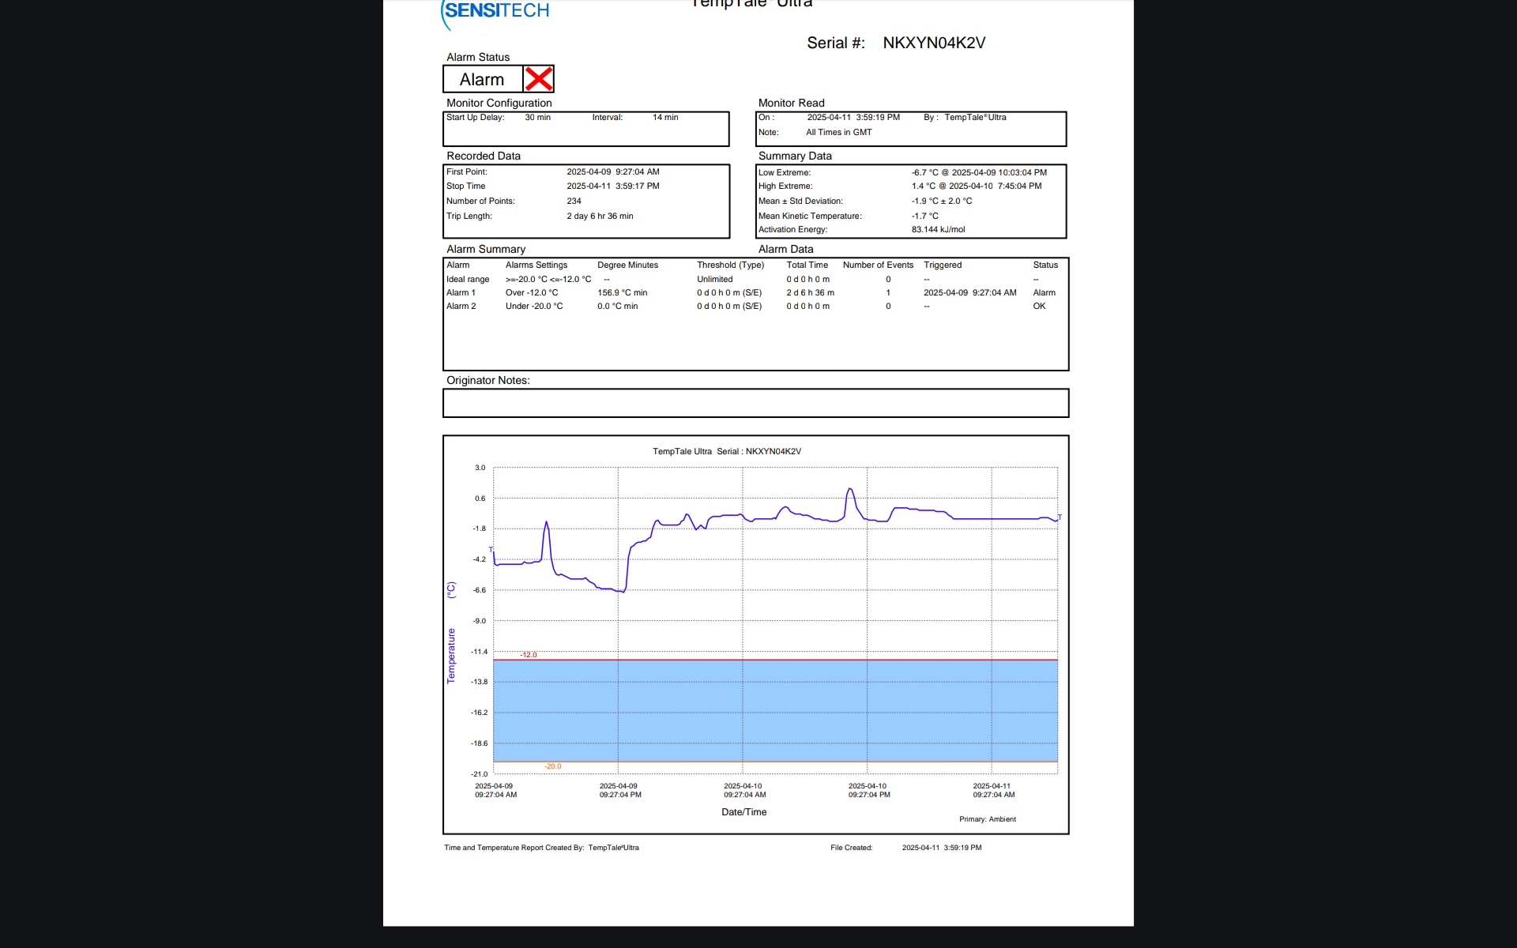Image resolution: width=1517 pixels, height=948 pixels.
Task: Click Activation Energy value 83.144 kJ/mol
Action: tap(939, 229)
